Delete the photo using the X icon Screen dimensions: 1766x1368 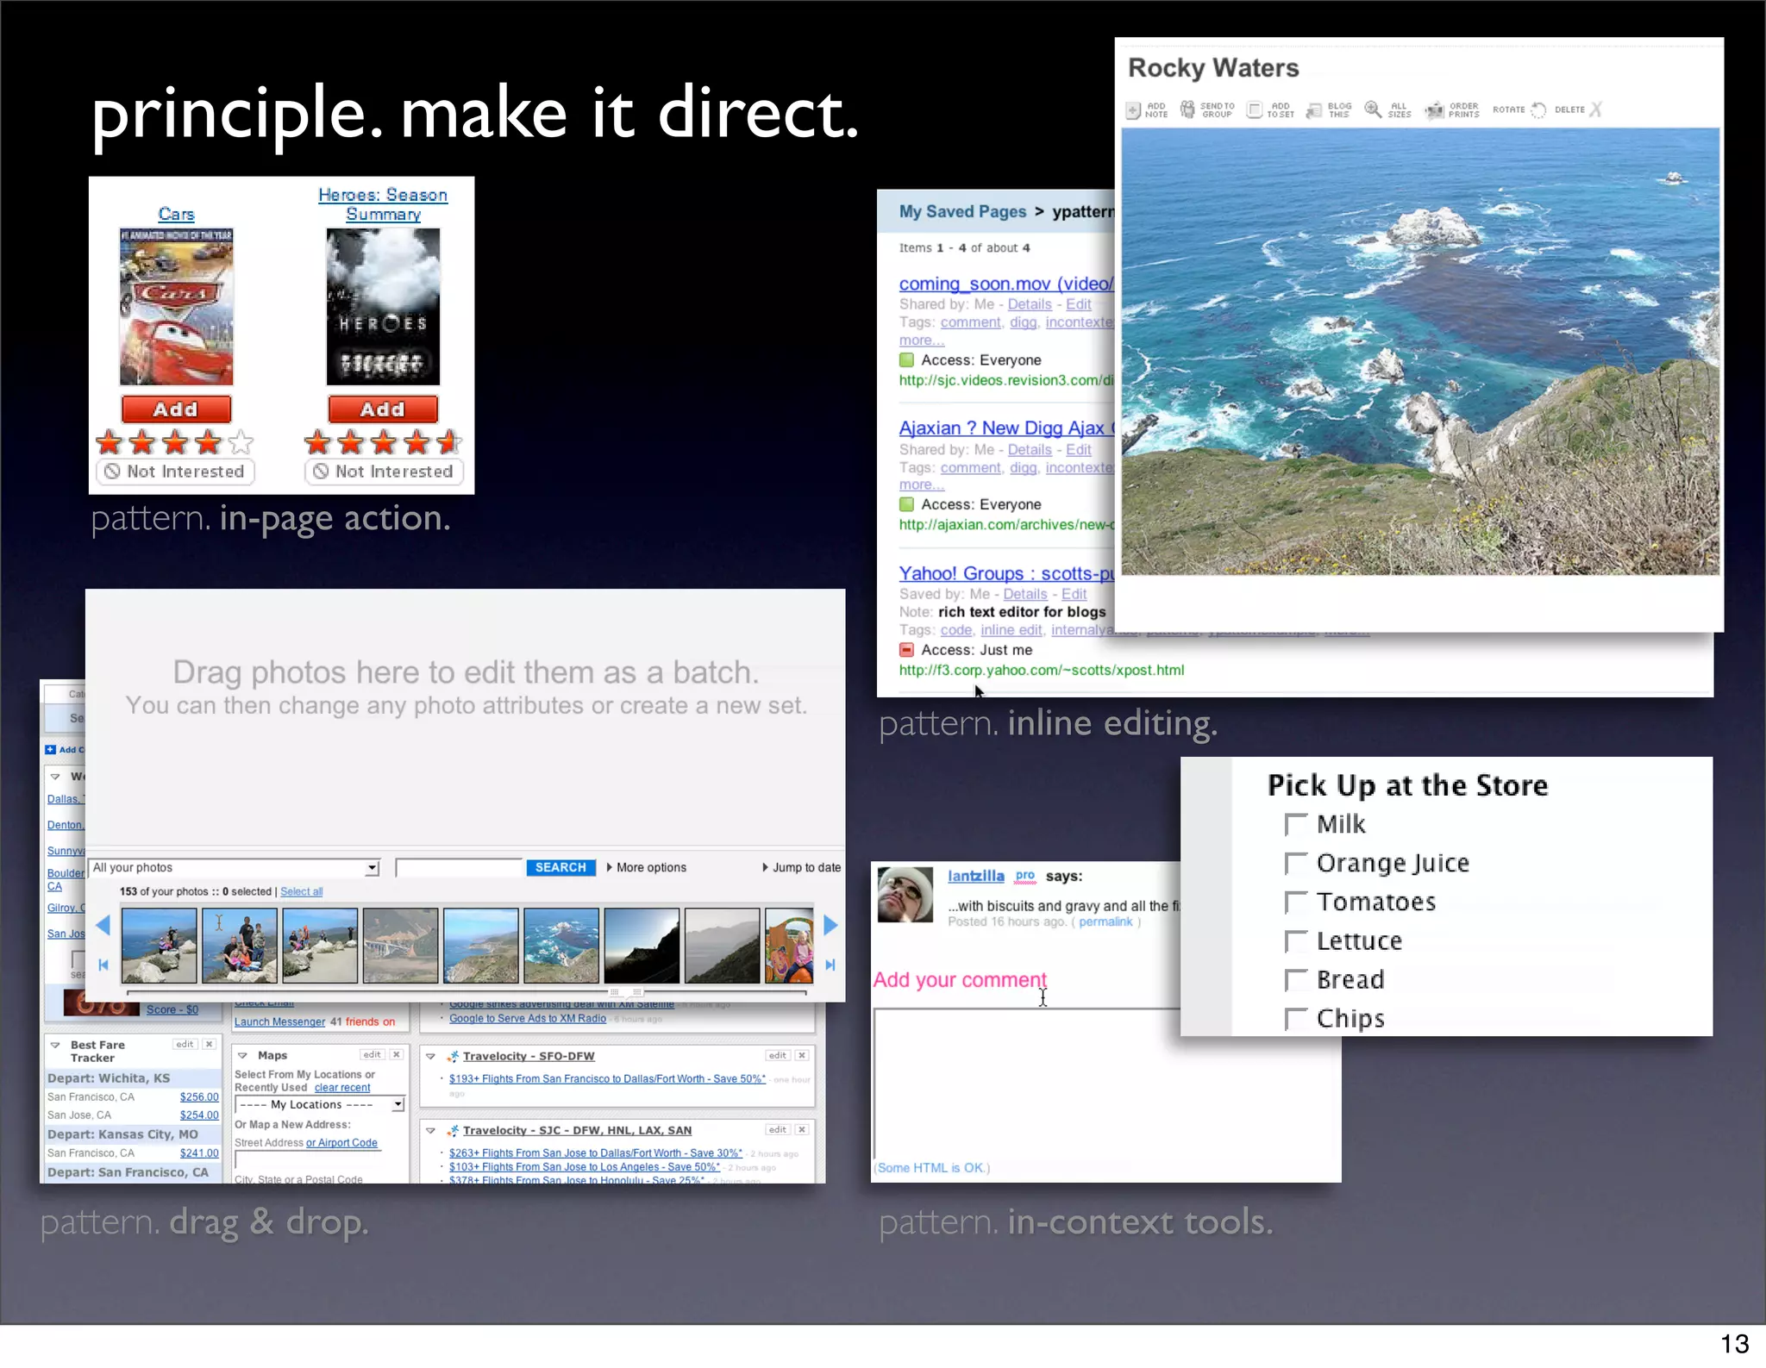click(1595, 109)
